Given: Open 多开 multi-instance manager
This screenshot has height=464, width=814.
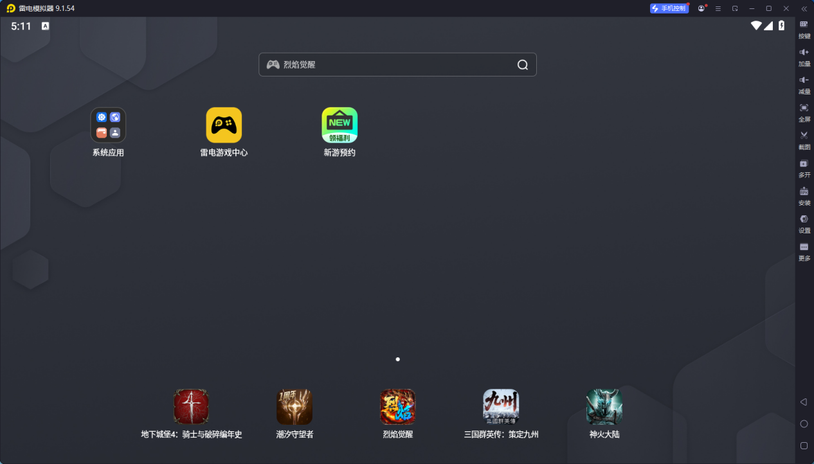Looking at the screenshot, I should 804,168.
